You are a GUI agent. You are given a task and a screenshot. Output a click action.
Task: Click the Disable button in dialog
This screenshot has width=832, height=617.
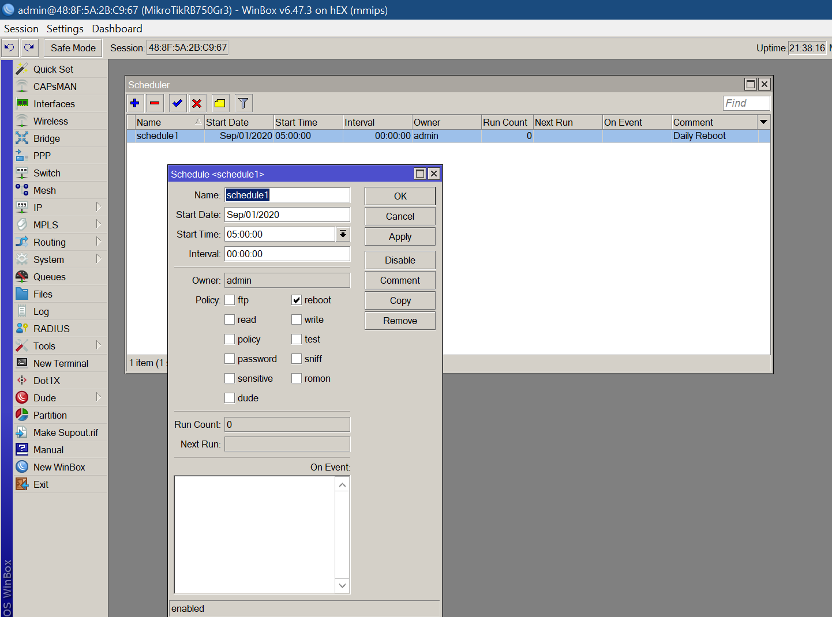400,260
